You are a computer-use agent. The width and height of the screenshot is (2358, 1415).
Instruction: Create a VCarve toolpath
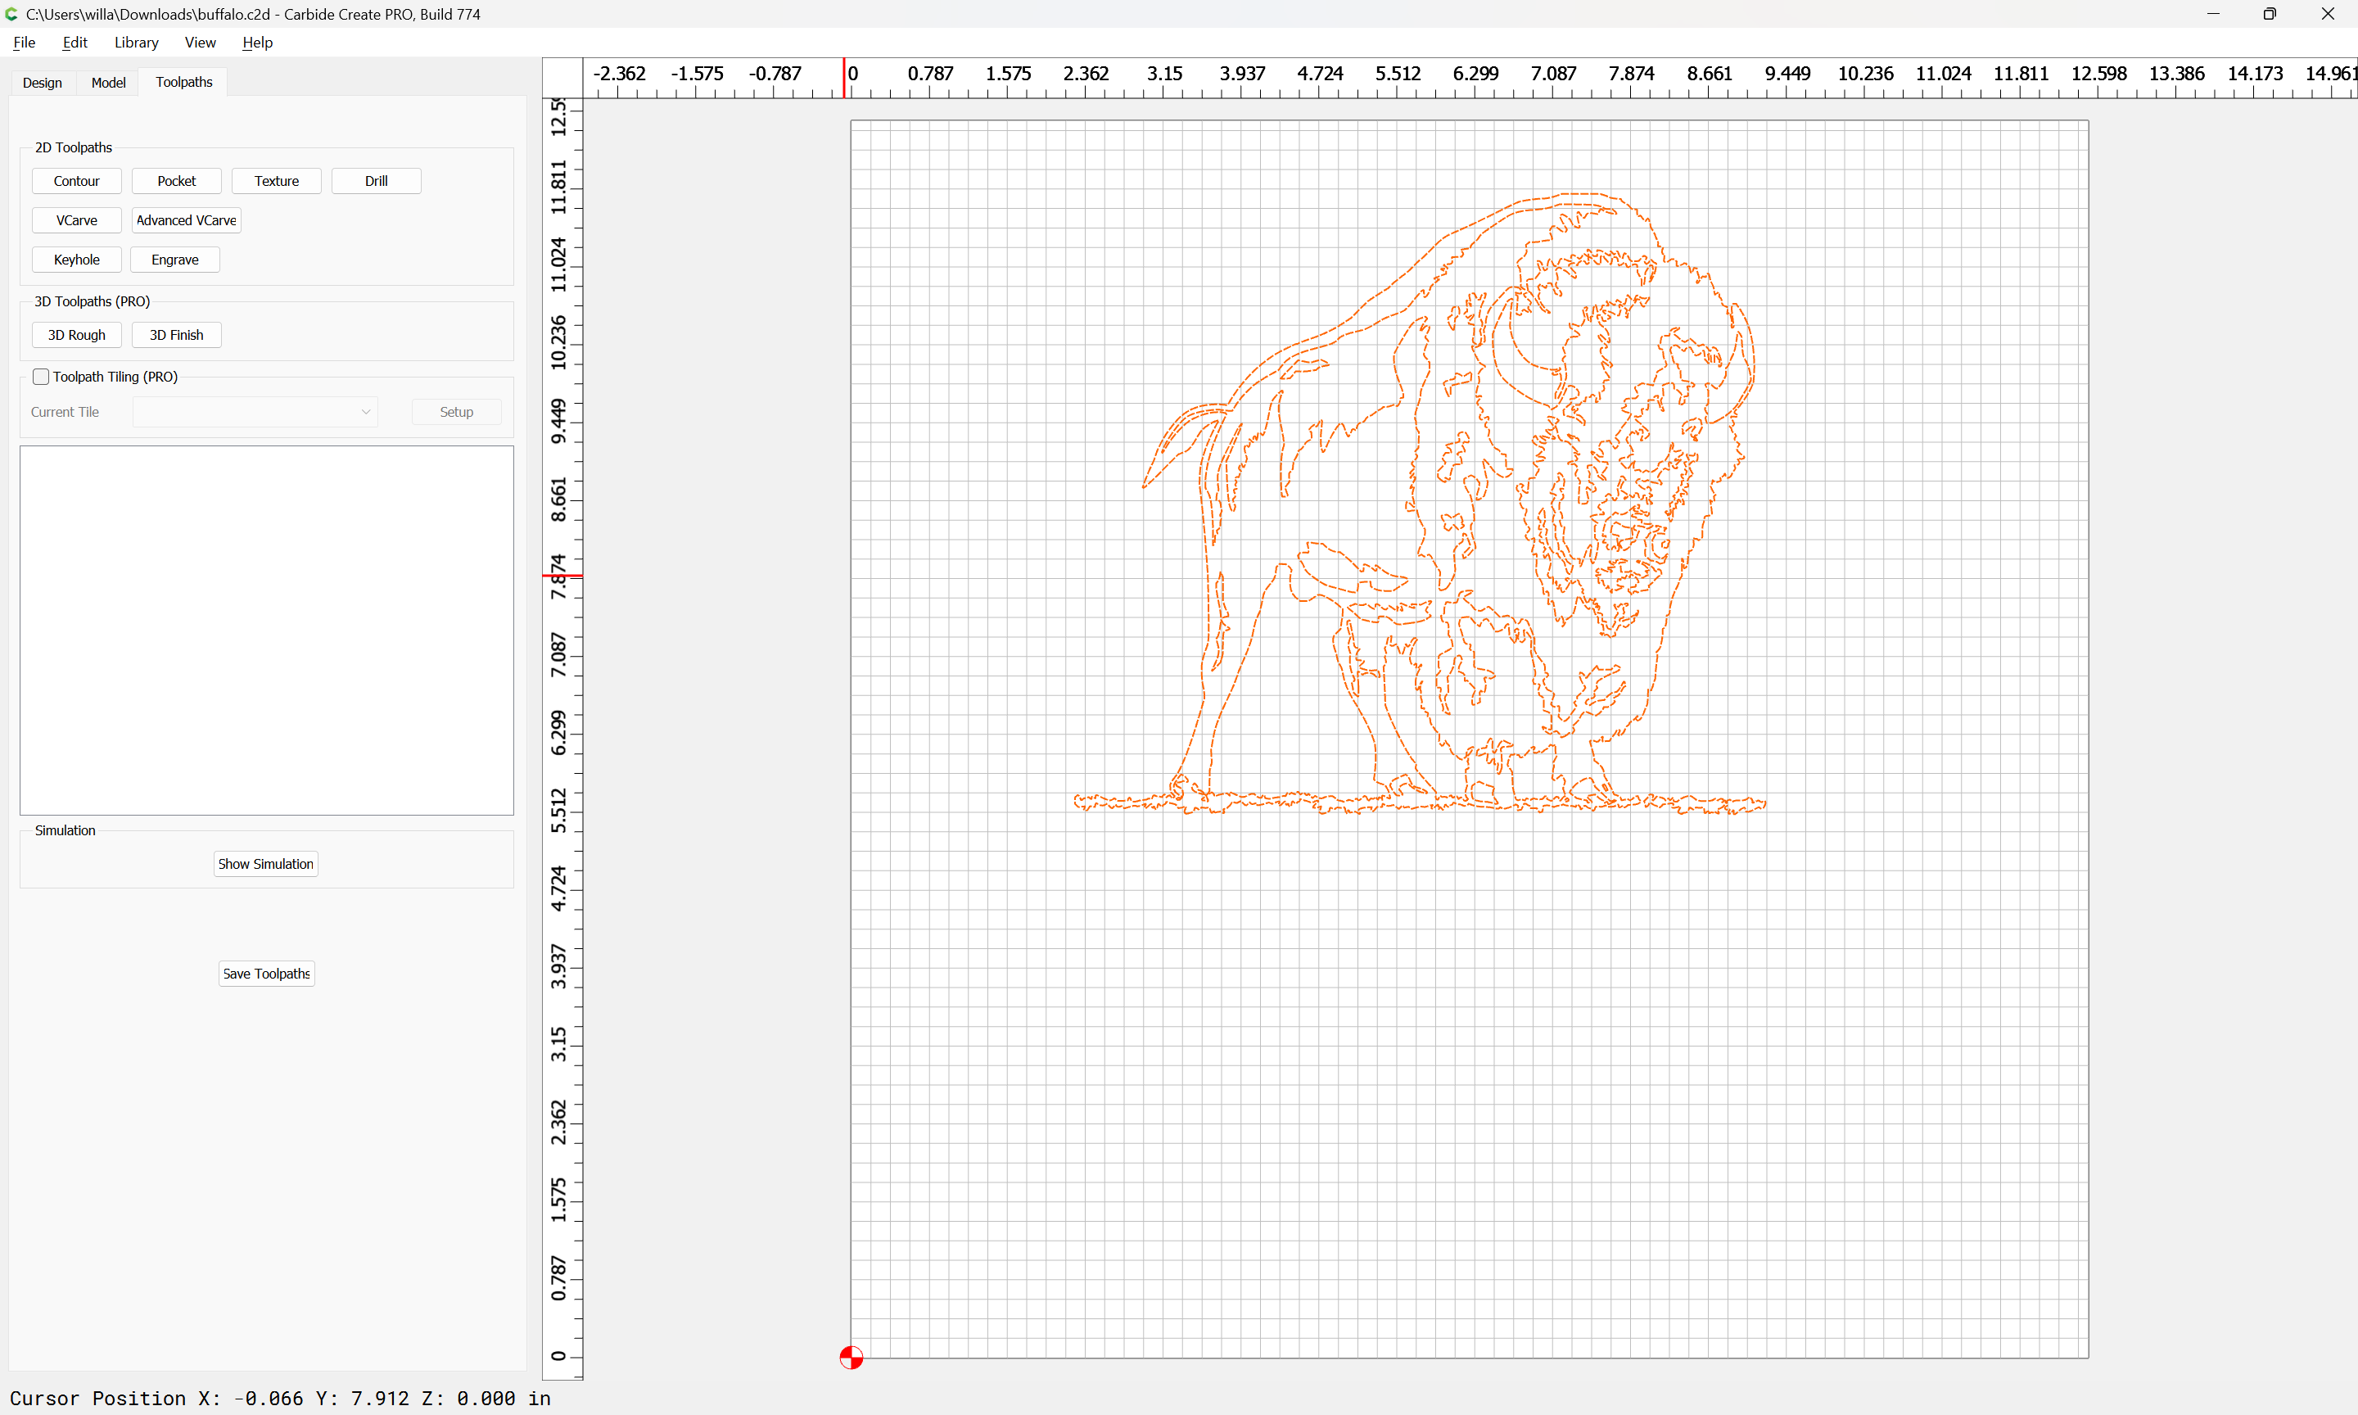click(x=76, y=220)
